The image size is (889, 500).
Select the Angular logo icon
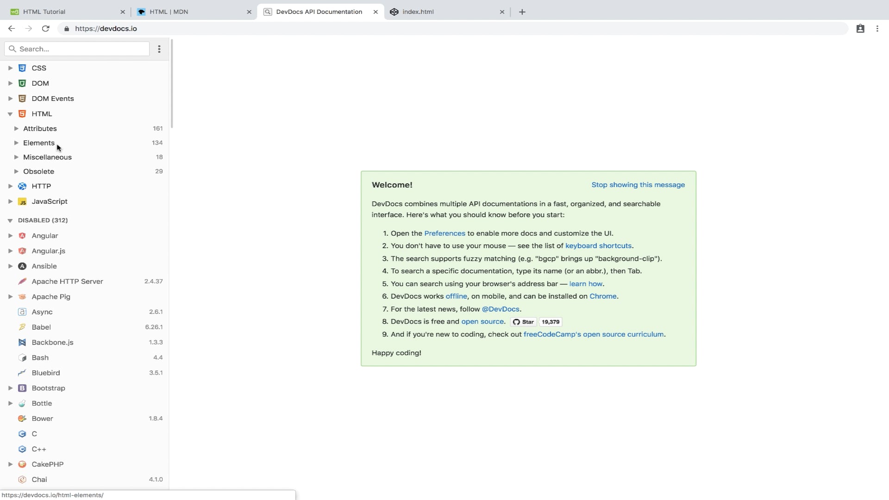[22, 235]
